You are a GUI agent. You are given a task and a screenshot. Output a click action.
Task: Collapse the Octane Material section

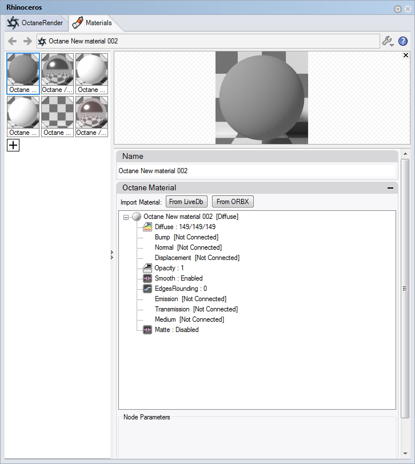[x=390, y=188]
